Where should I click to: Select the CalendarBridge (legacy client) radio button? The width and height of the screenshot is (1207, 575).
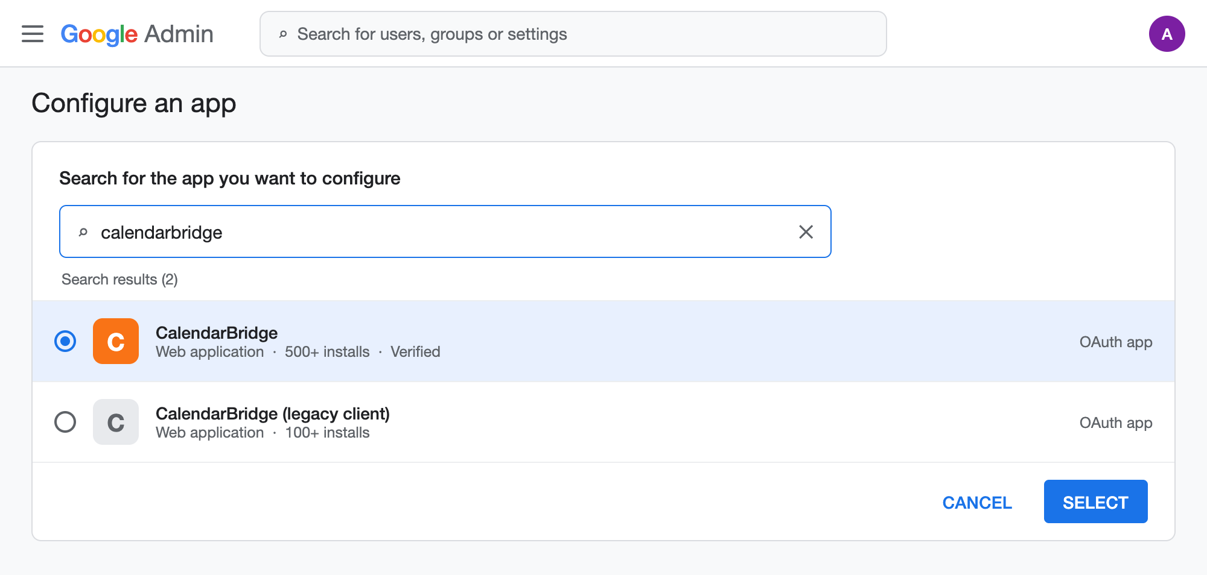click(x=65, y=422)
